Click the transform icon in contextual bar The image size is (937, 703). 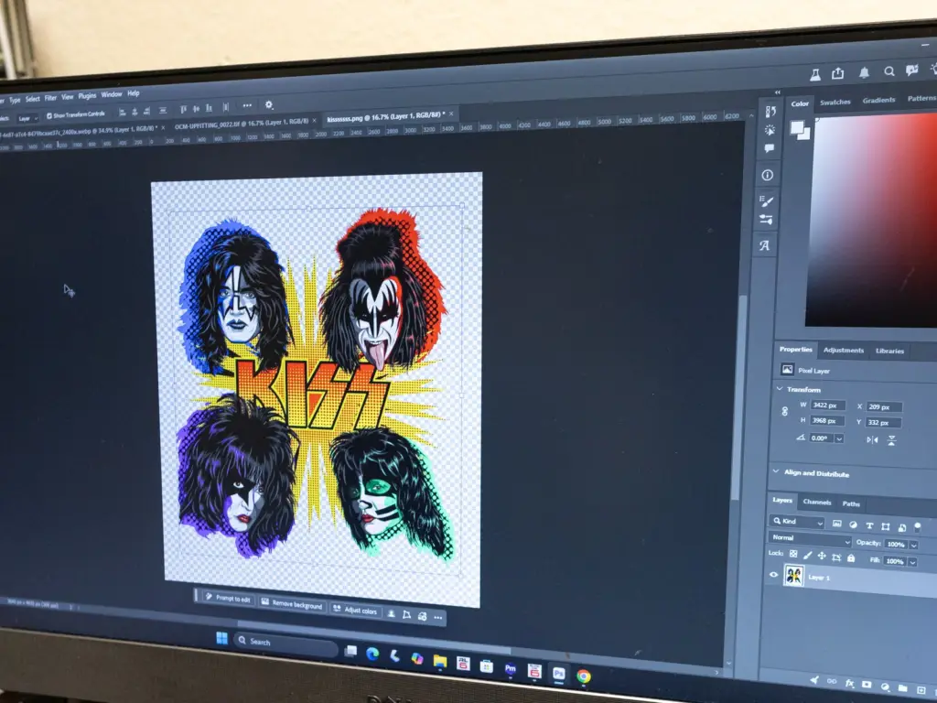[x=406, y=615]
